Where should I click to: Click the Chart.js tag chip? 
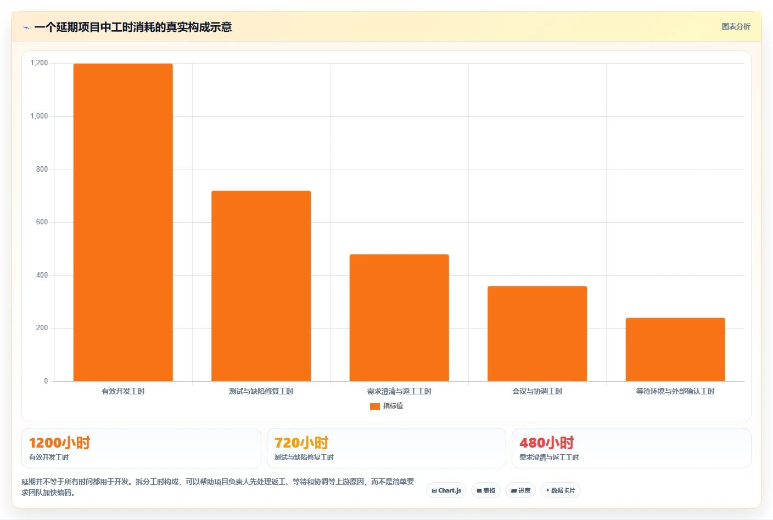point(446,490)
